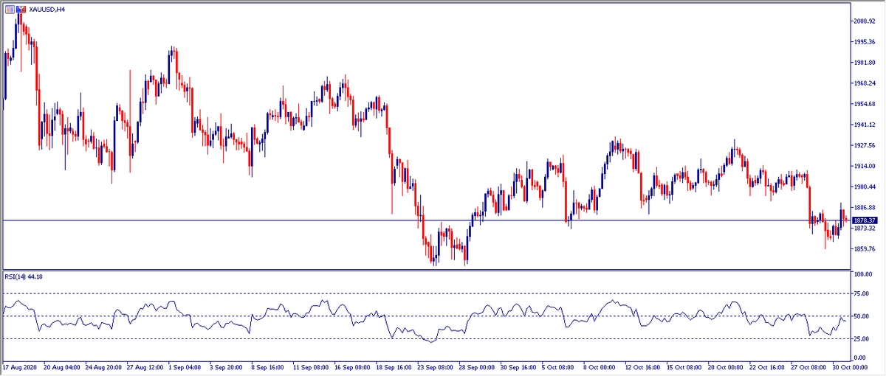Click the 1900.44 price axis value

pyautogui.click(x=864, y=187)
